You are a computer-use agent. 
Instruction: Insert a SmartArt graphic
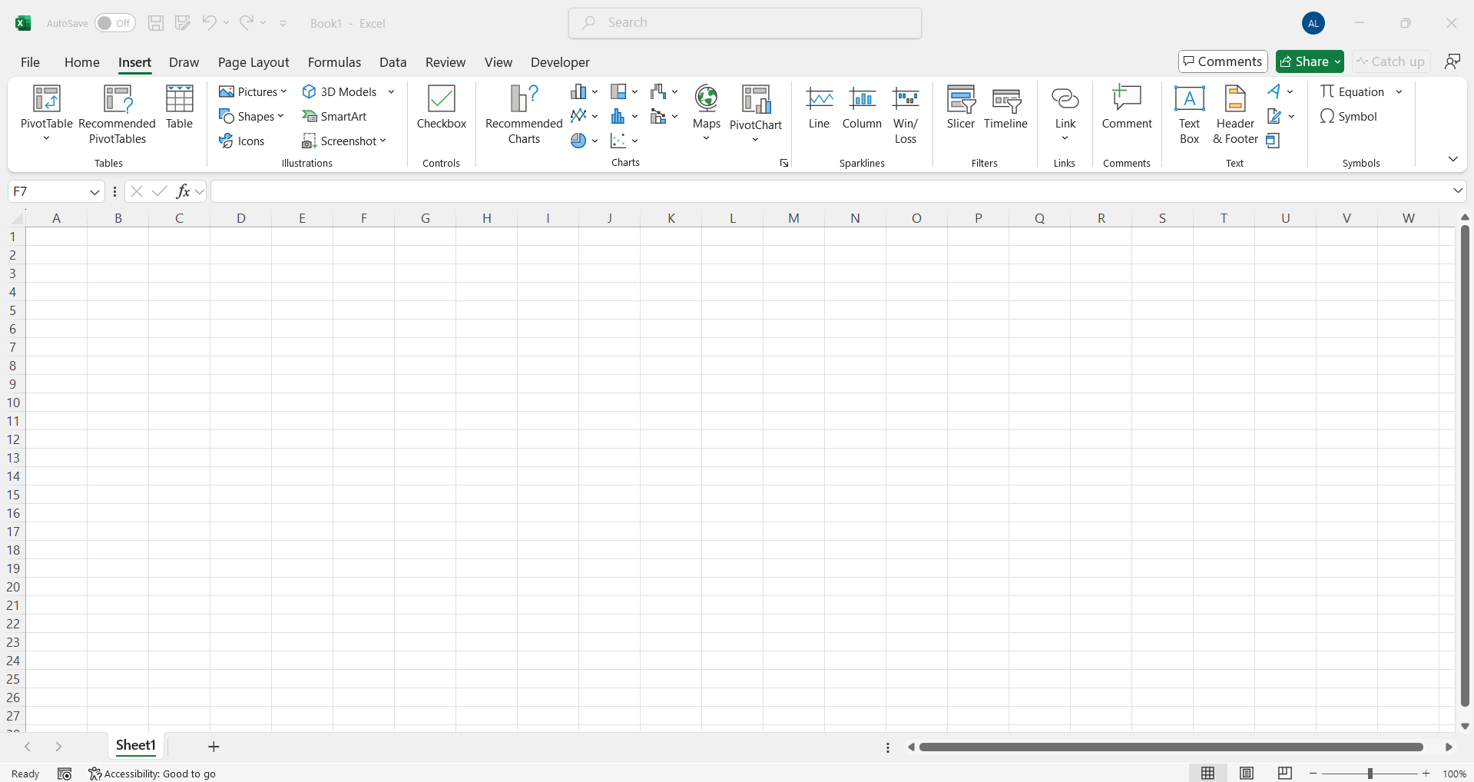tap(334, 116)
